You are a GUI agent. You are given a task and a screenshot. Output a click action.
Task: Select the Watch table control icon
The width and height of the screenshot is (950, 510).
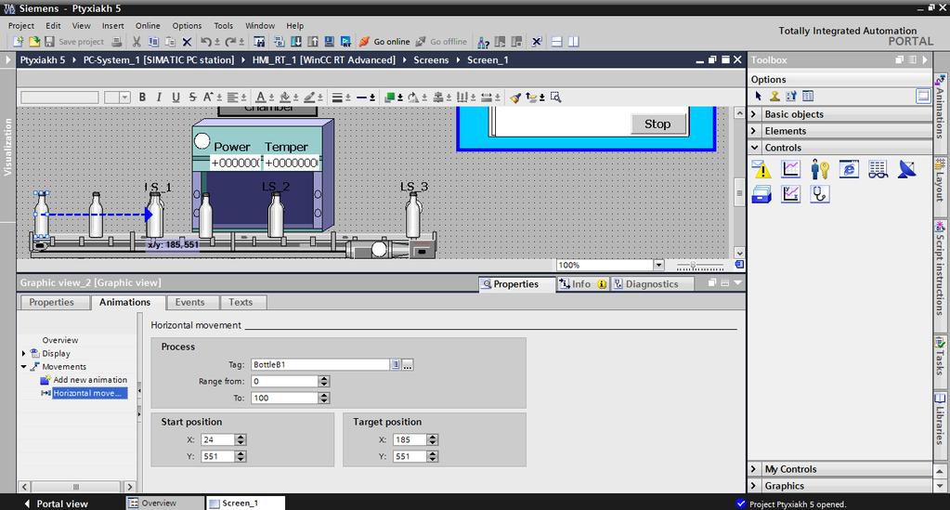(x=878, y=169)
